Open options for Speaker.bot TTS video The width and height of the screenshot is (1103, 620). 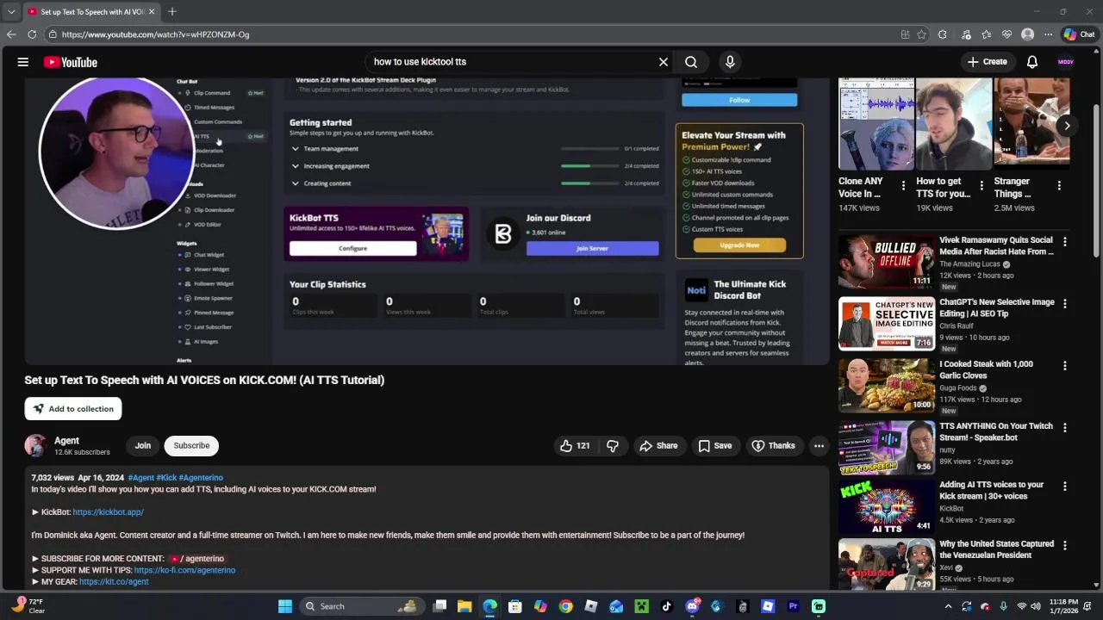click(1065, 428)
